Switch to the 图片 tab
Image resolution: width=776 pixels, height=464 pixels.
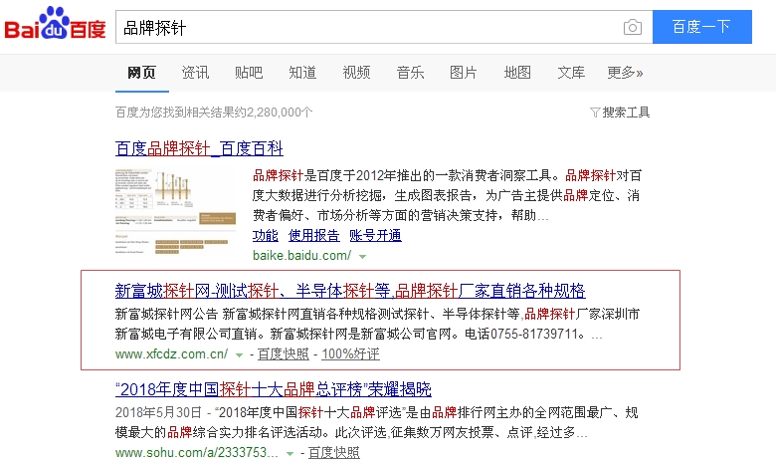click(x=464, y=73)
